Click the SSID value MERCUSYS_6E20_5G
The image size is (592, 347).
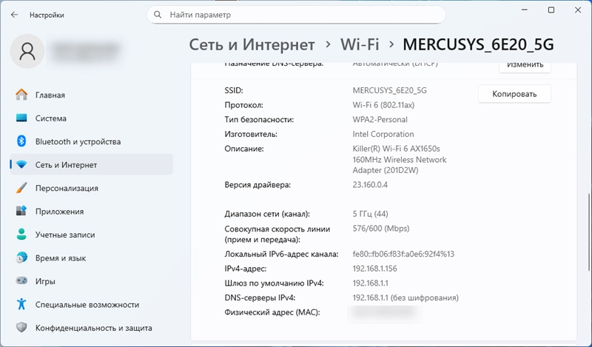390,90
